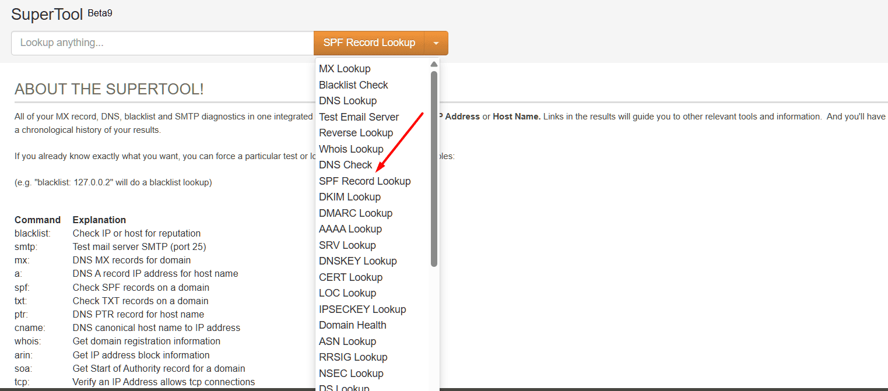Select Domain Health from the list
The height and width of the screenshot is (391, 888).
pyautogui.click(x=352, y=325)
